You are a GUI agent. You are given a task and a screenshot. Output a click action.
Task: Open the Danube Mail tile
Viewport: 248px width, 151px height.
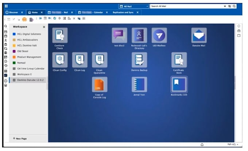[199, 36]
